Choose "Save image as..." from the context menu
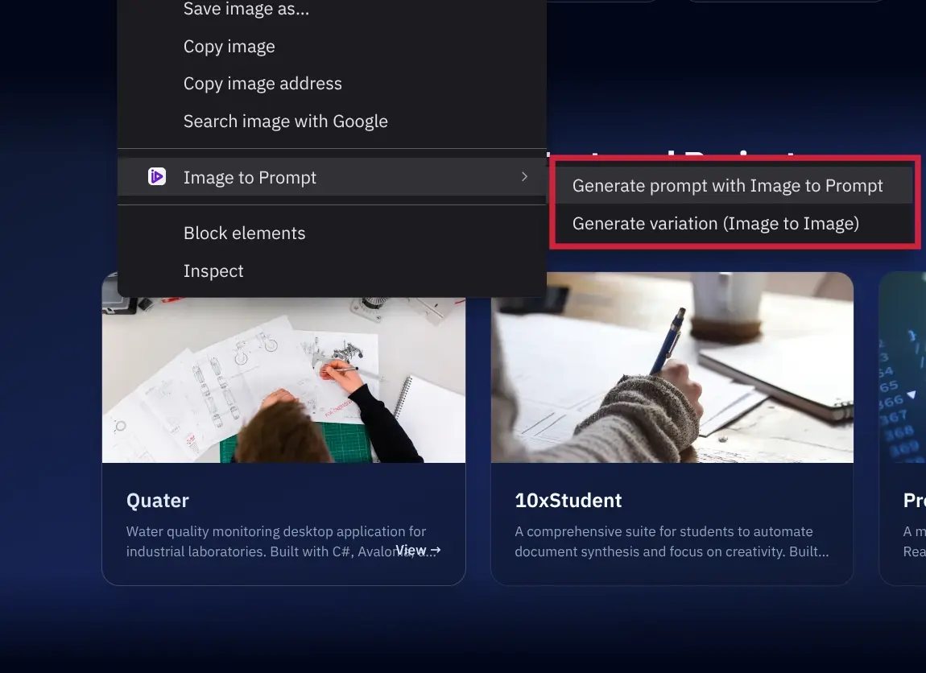 246,9
